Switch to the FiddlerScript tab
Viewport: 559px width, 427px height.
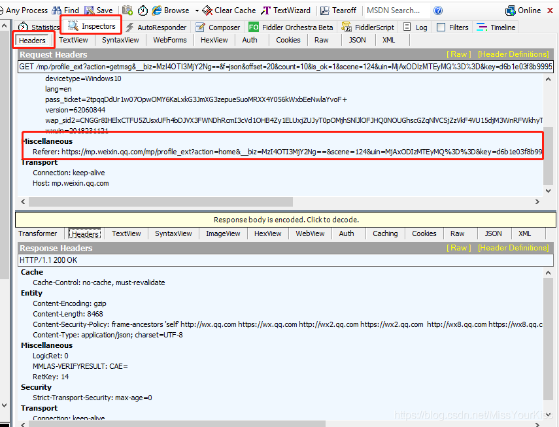click(x=367, y=27)
